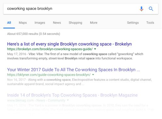Click the brokelyn.com green URL text
Viewport: 162px width, 119px height.
click(50, 49)
